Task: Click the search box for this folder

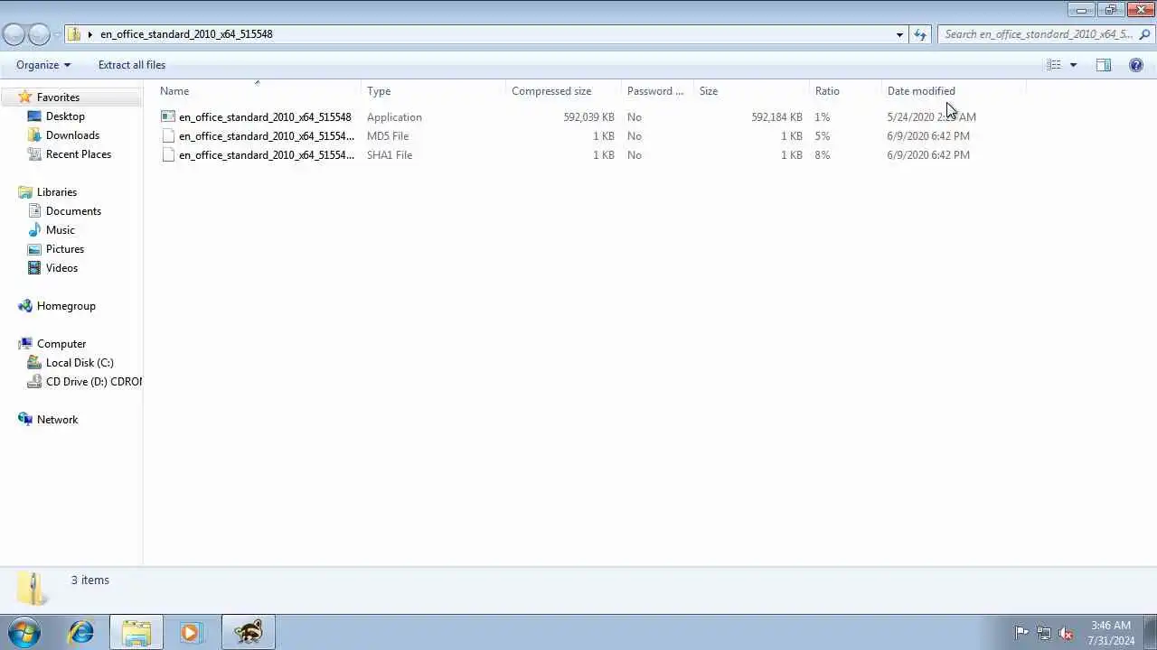Action: point(1038,34)
